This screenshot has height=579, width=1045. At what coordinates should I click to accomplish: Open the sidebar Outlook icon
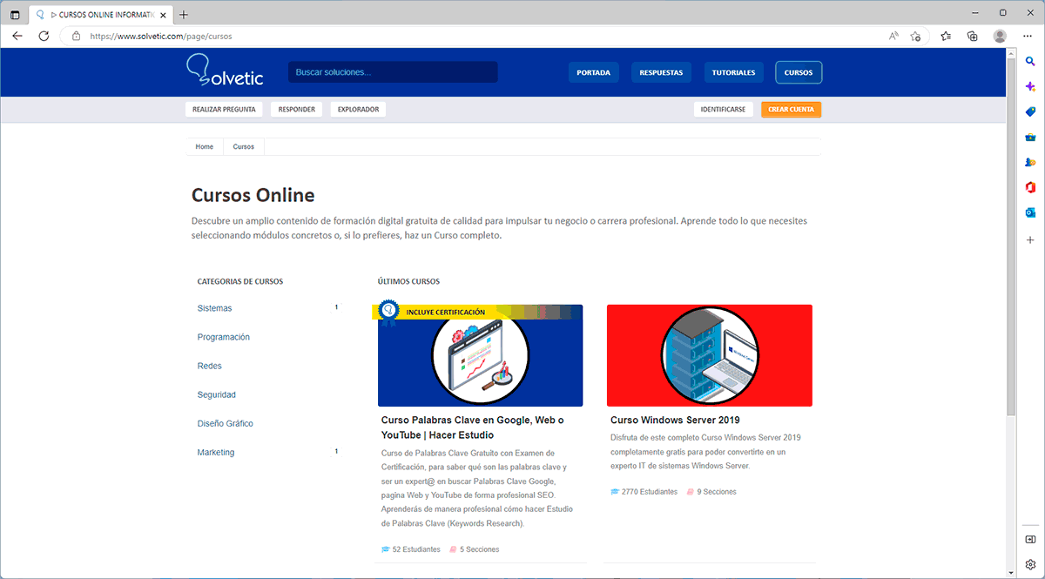[x=1030, y=212]
